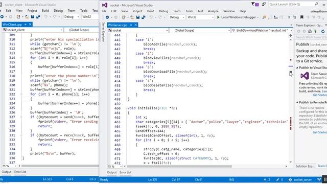
Task: Refresh Team Explorer
Action: [323, 31]
